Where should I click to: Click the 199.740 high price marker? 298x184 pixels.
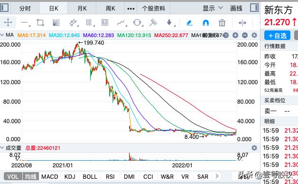[x=92, y=43]
